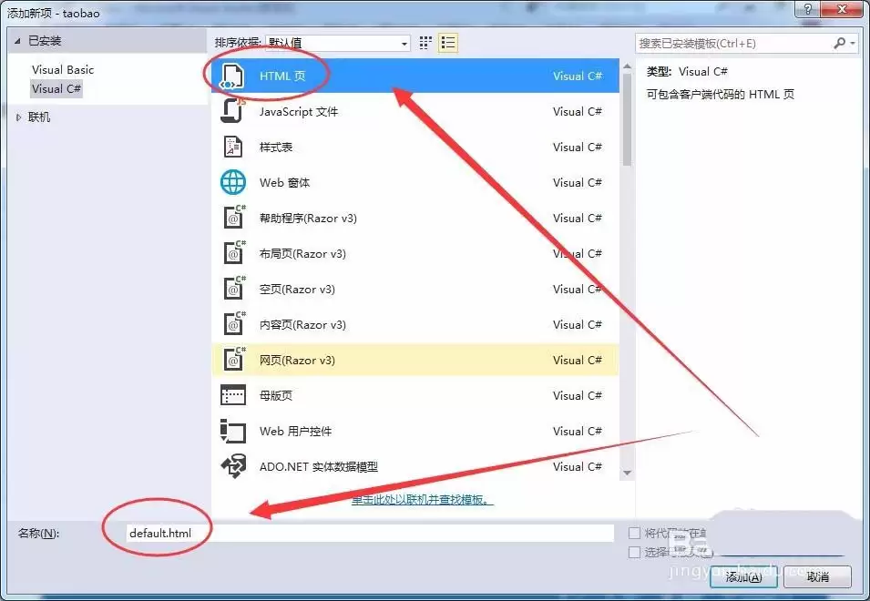Screen dimensions: 870x601
Task: Enable the 选择母版页 option
Action: tap(633, 550)
